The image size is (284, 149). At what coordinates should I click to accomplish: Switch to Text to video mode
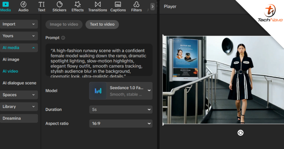[102, 24]
